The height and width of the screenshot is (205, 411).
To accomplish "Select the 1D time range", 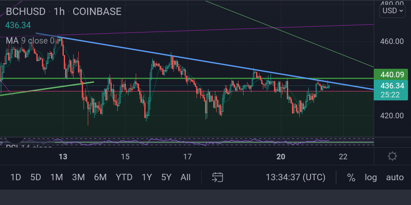I will point(15,178).
